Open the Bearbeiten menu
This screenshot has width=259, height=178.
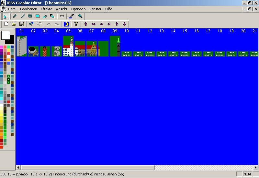[28, 9]
